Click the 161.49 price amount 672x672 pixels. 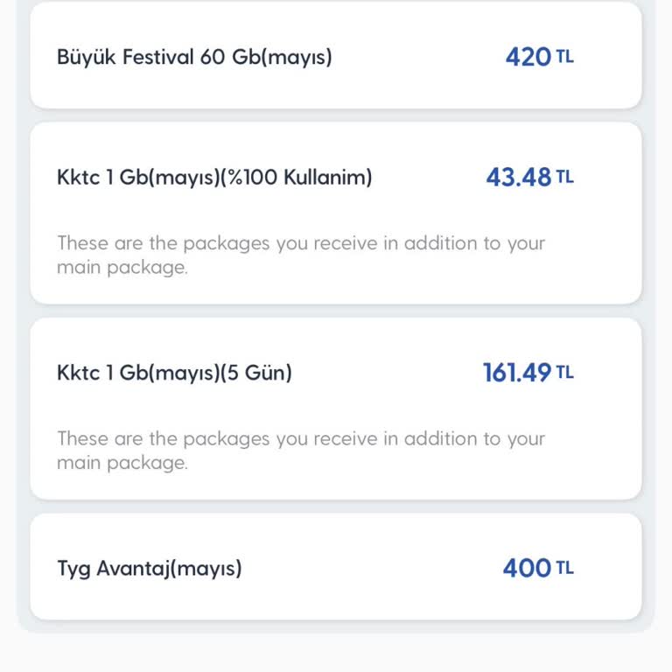(x=516, y=373)
